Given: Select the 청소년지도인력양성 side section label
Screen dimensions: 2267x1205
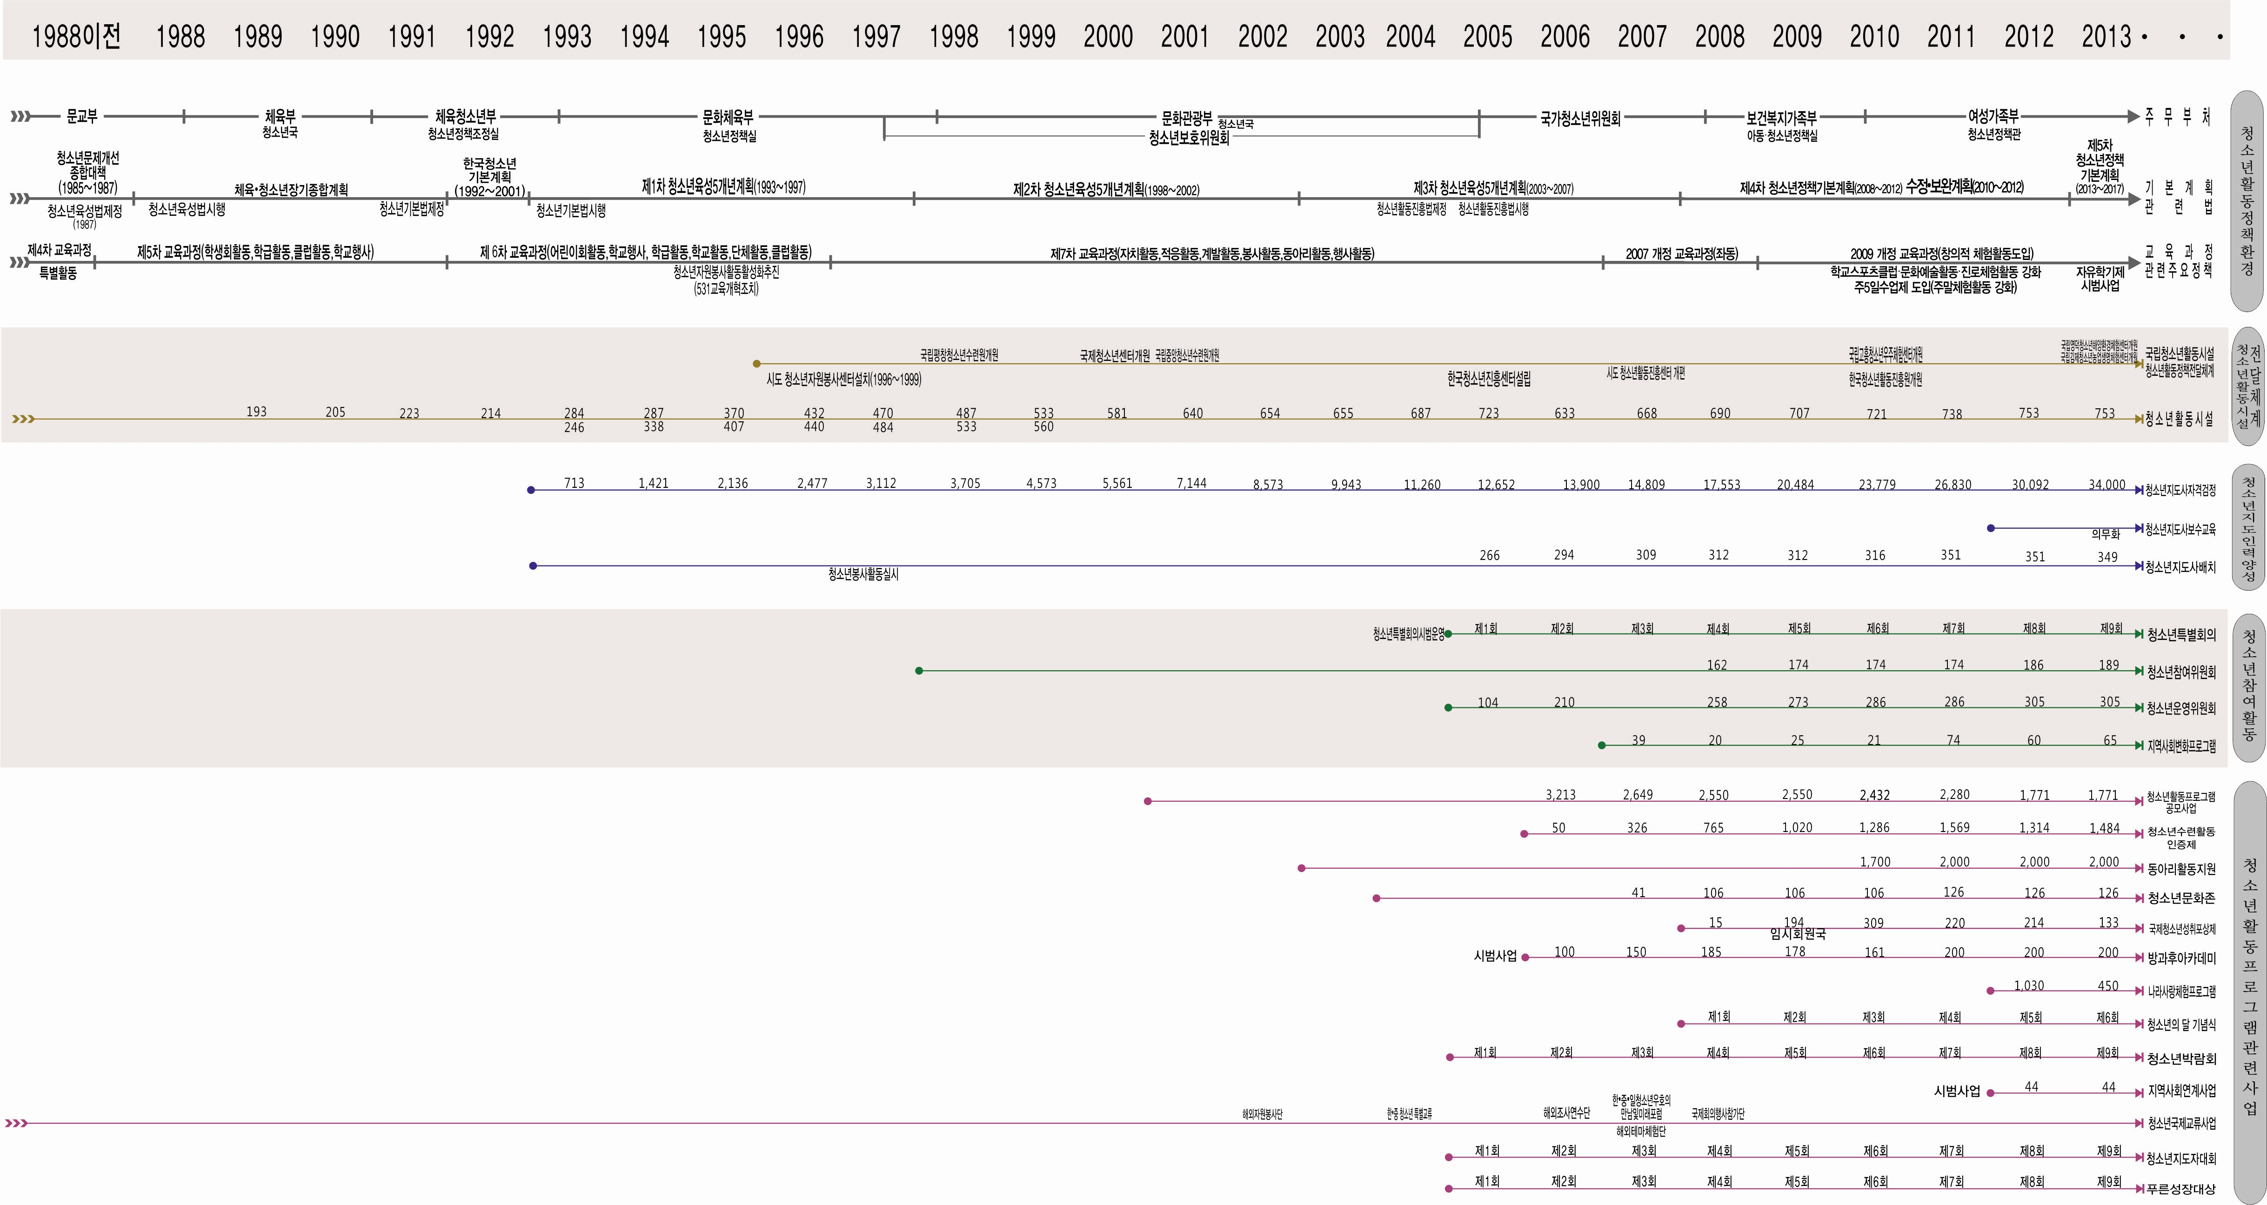Looking at the screenshot, I should [2249, 528].
